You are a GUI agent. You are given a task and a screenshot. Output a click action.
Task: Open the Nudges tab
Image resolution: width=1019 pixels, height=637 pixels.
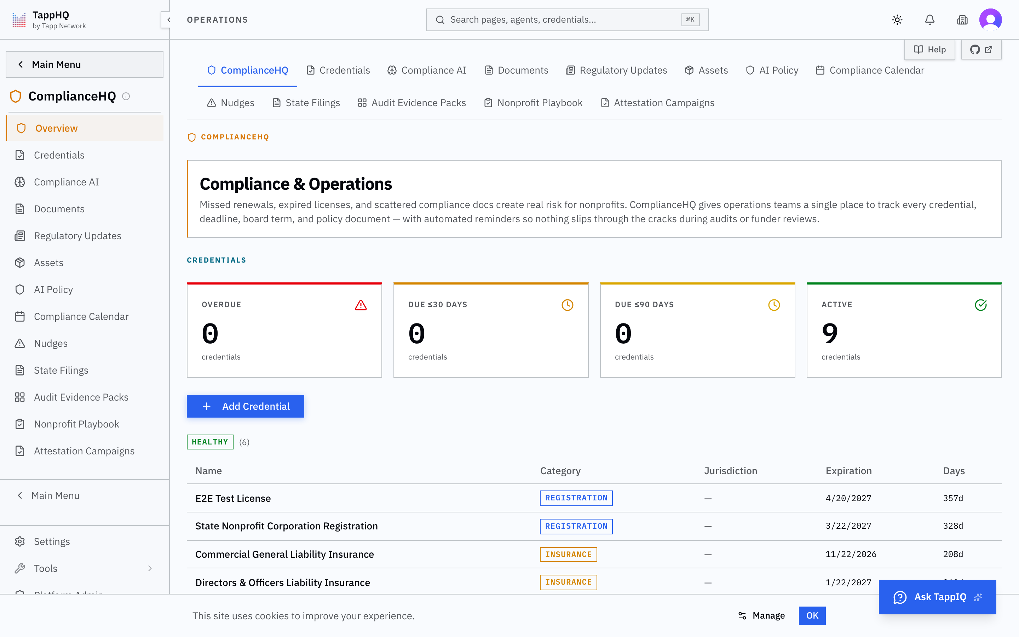pos(230,103)
